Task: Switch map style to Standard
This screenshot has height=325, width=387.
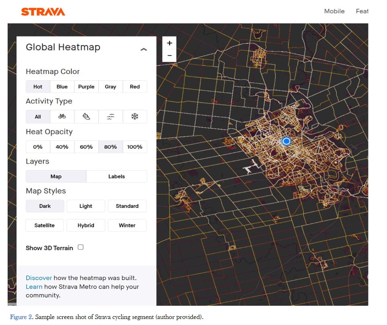Action: tap(127, 206)
